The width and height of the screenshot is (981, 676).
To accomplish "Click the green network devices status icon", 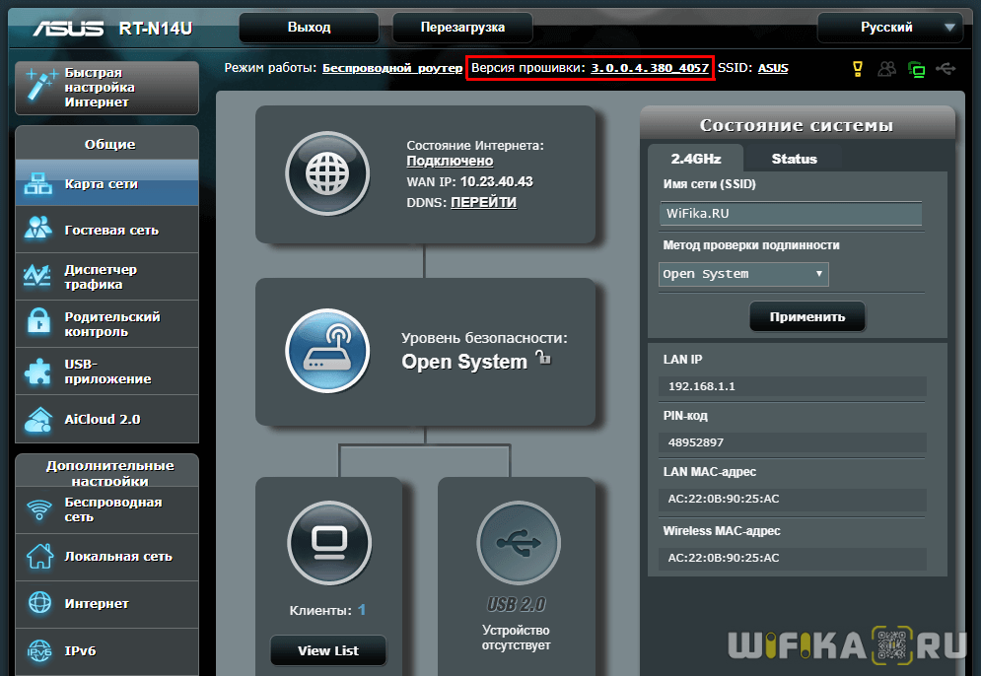I will coord(917,69).
